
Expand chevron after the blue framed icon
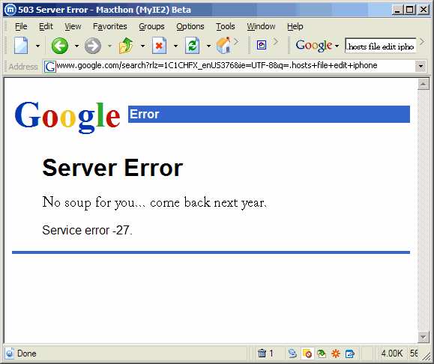click(276, 41)
